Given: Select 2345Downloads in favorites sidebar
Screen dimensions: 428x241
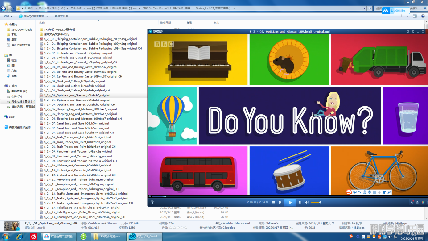Looking at the screenshot, I should (21, 29).
